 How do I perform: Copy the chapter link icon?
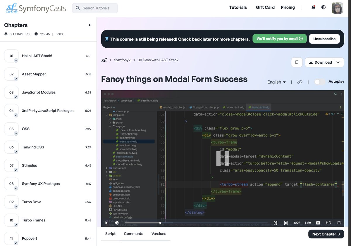(300, 82)
